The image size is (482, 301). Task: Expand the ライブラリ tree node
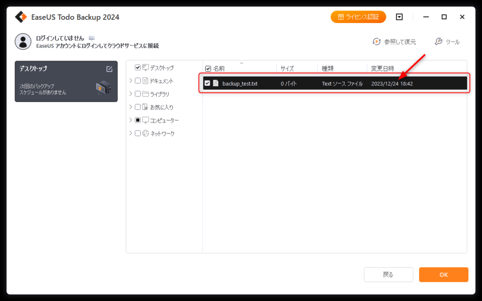[x=130, y=94]
